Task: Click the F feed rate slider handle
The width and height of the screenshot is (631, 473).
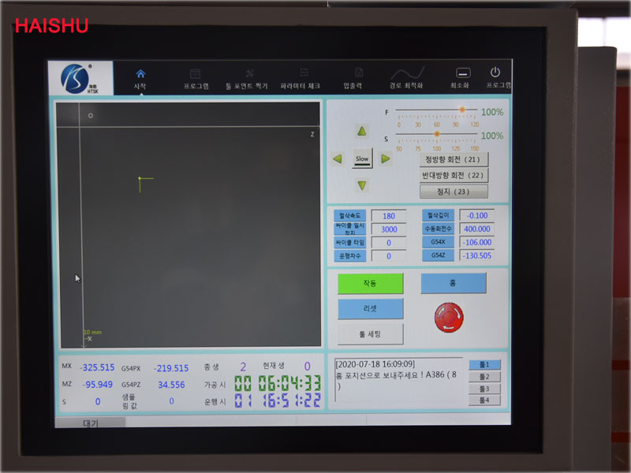Action: coord(462,110)
